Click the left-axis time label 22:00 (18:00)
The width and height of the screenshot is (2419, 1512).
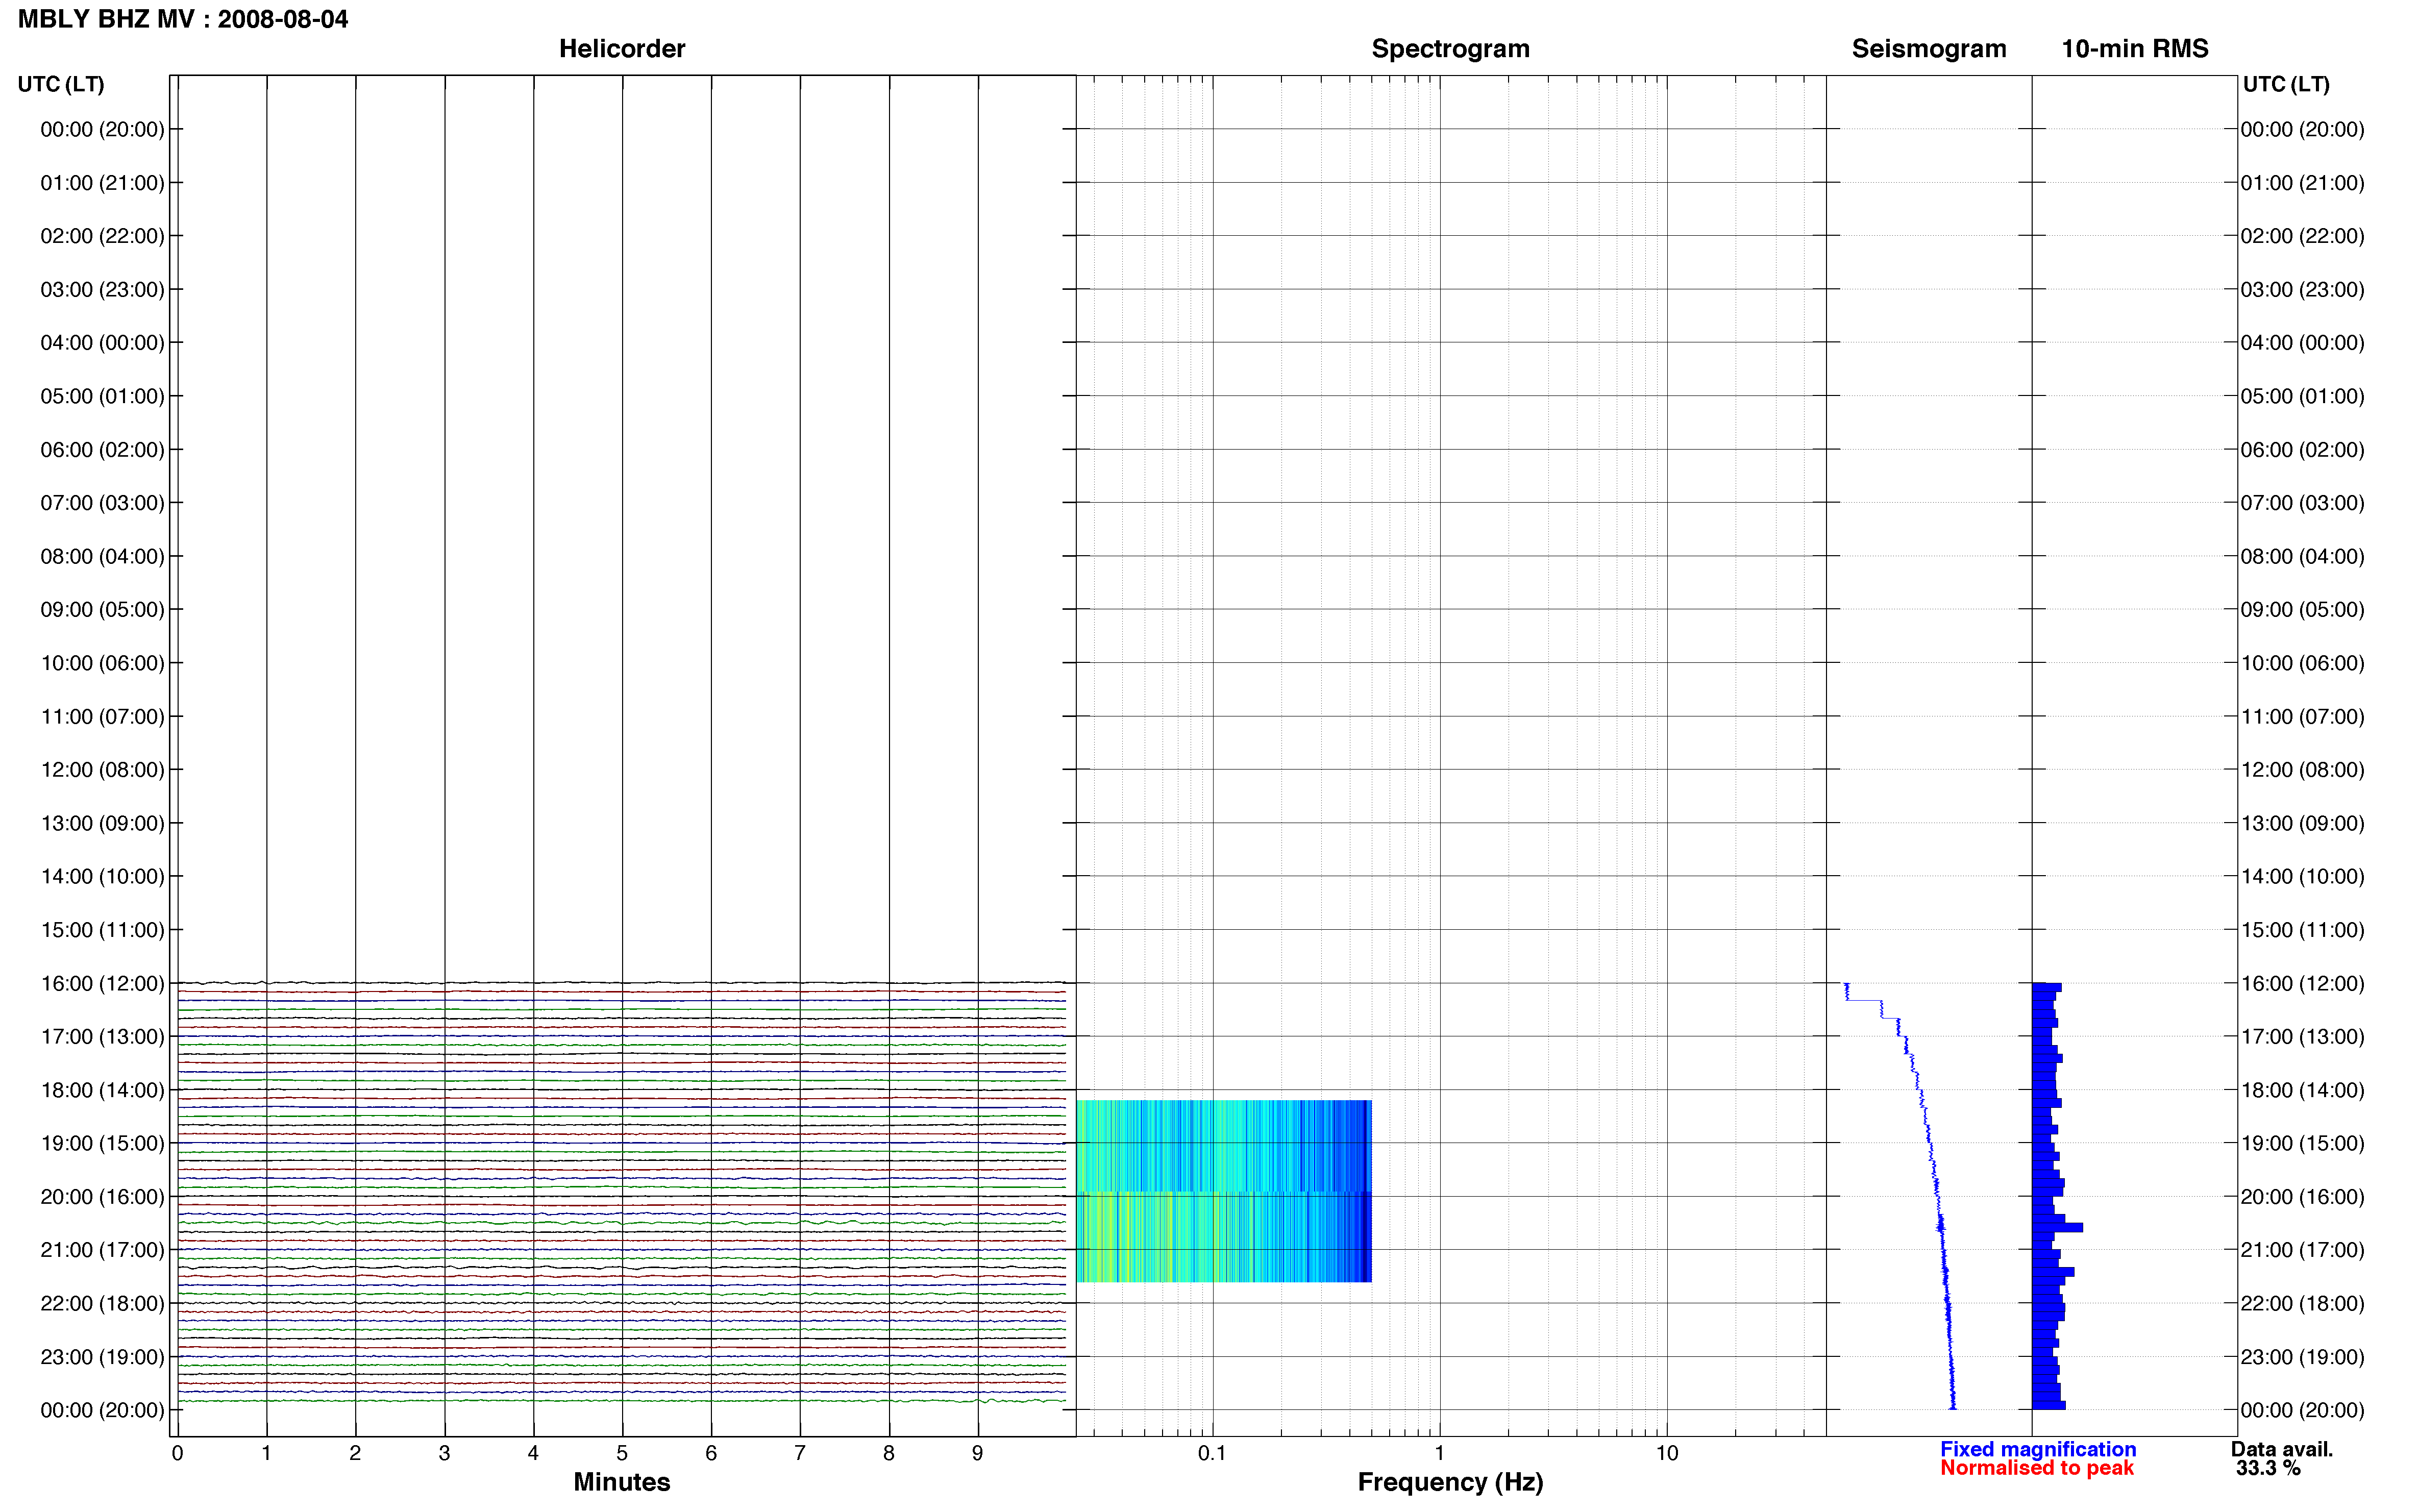[102, 1303]
